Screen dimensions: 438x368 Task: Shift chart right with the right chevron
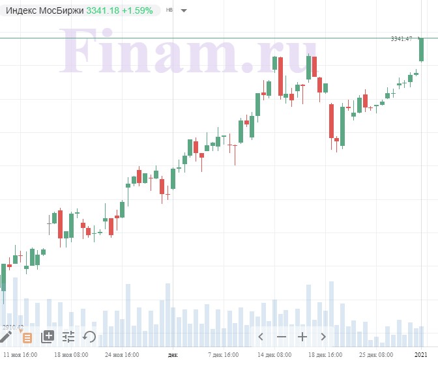coord(323,337)
